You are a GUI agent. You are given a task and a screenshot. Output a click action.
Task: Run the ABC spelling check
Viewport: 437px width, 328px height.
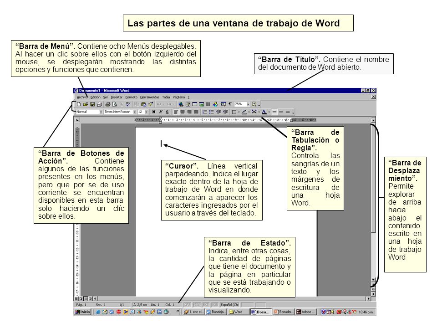(128, 104)
